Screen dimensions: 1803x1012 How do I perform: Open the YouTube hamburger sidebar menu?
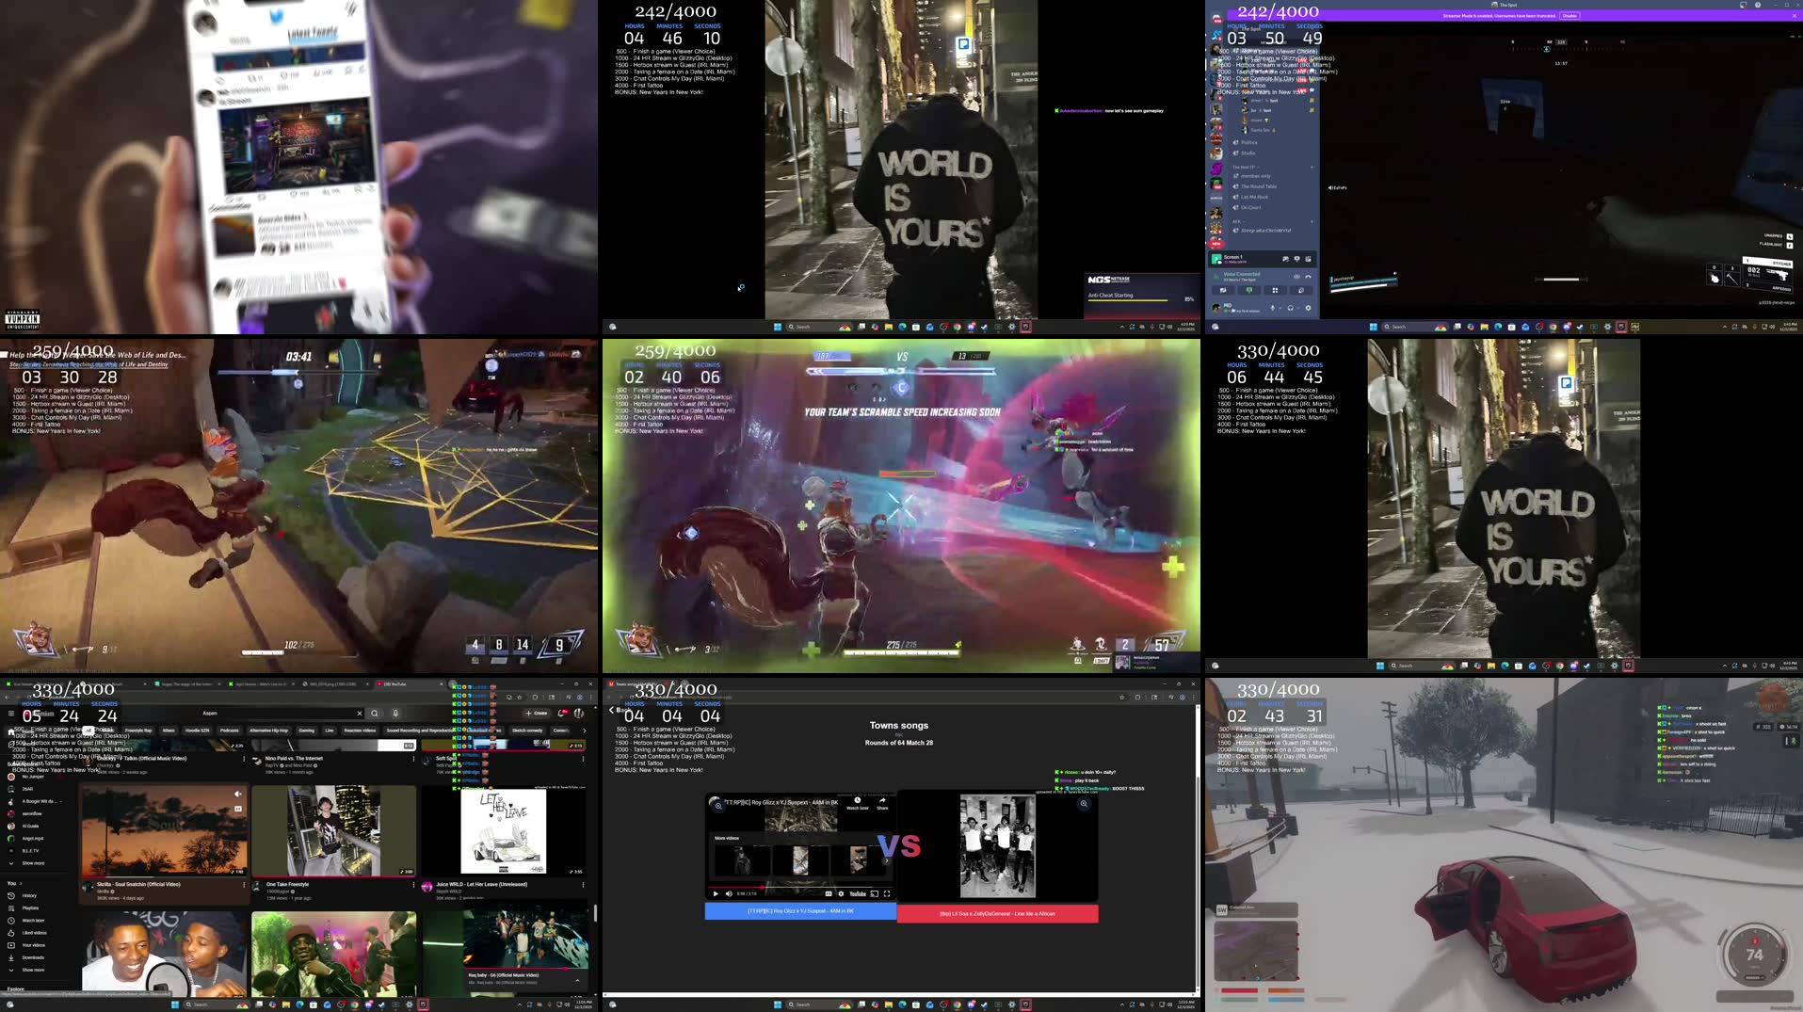click(x=11, y=714)
